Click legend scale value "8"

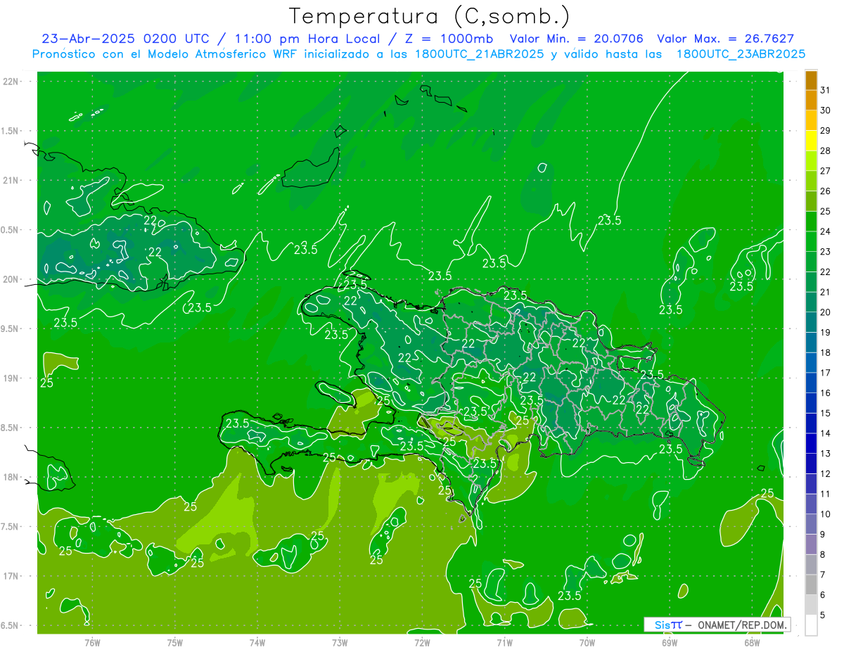(823, 555)
